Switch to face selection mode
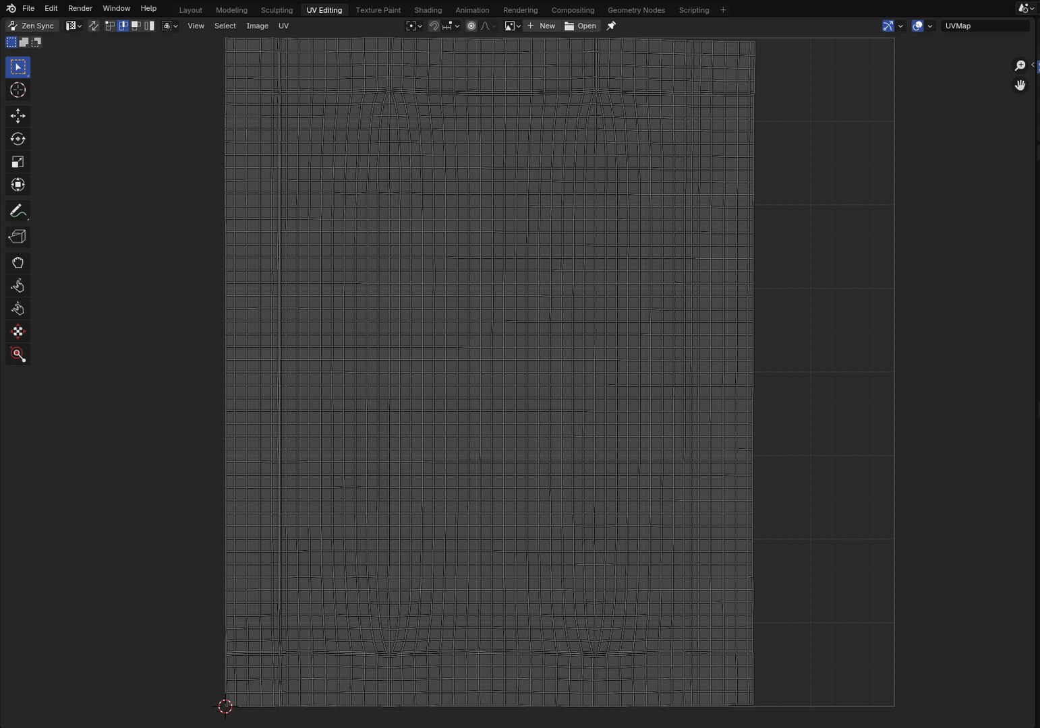Image resolution: width=1040 pixels, height=728 pixels. pyautogui.click(x=136, y=26)
